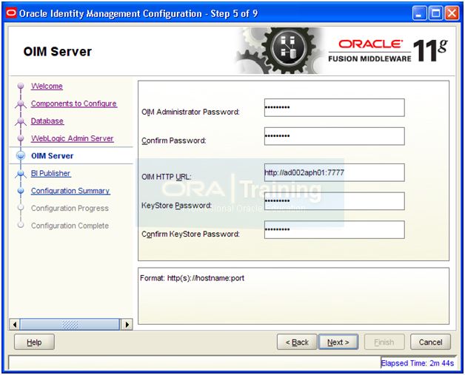Viewport: 465px width, 375px height.
Task: Focus Confirm KeyStore Password field
Action: tap(334, 229)
